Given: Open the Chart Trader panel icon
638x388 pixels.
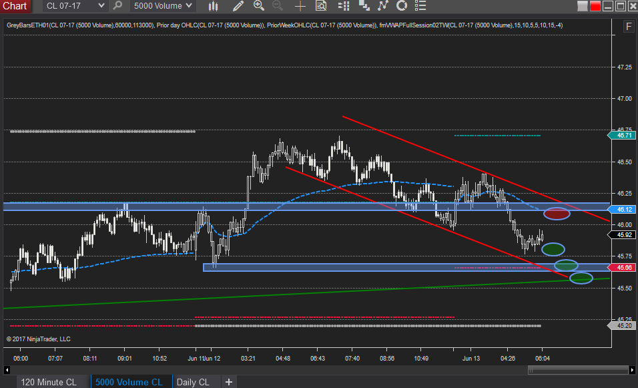Looking at the screenshot, I should coord(344,6).
